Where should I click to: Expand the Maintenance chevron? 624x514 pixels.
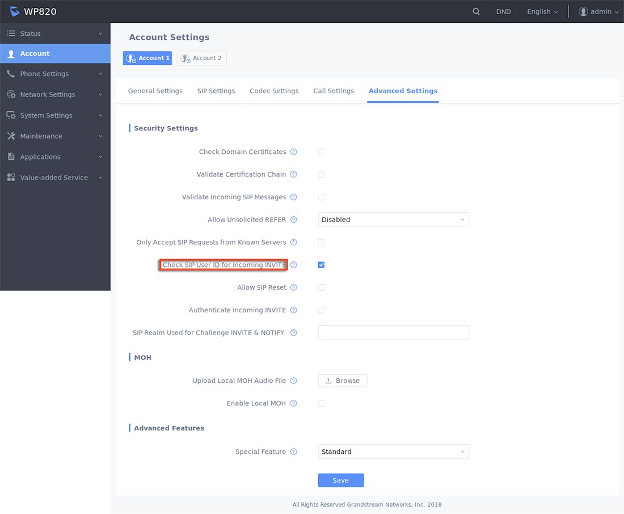tap(100, 136)
